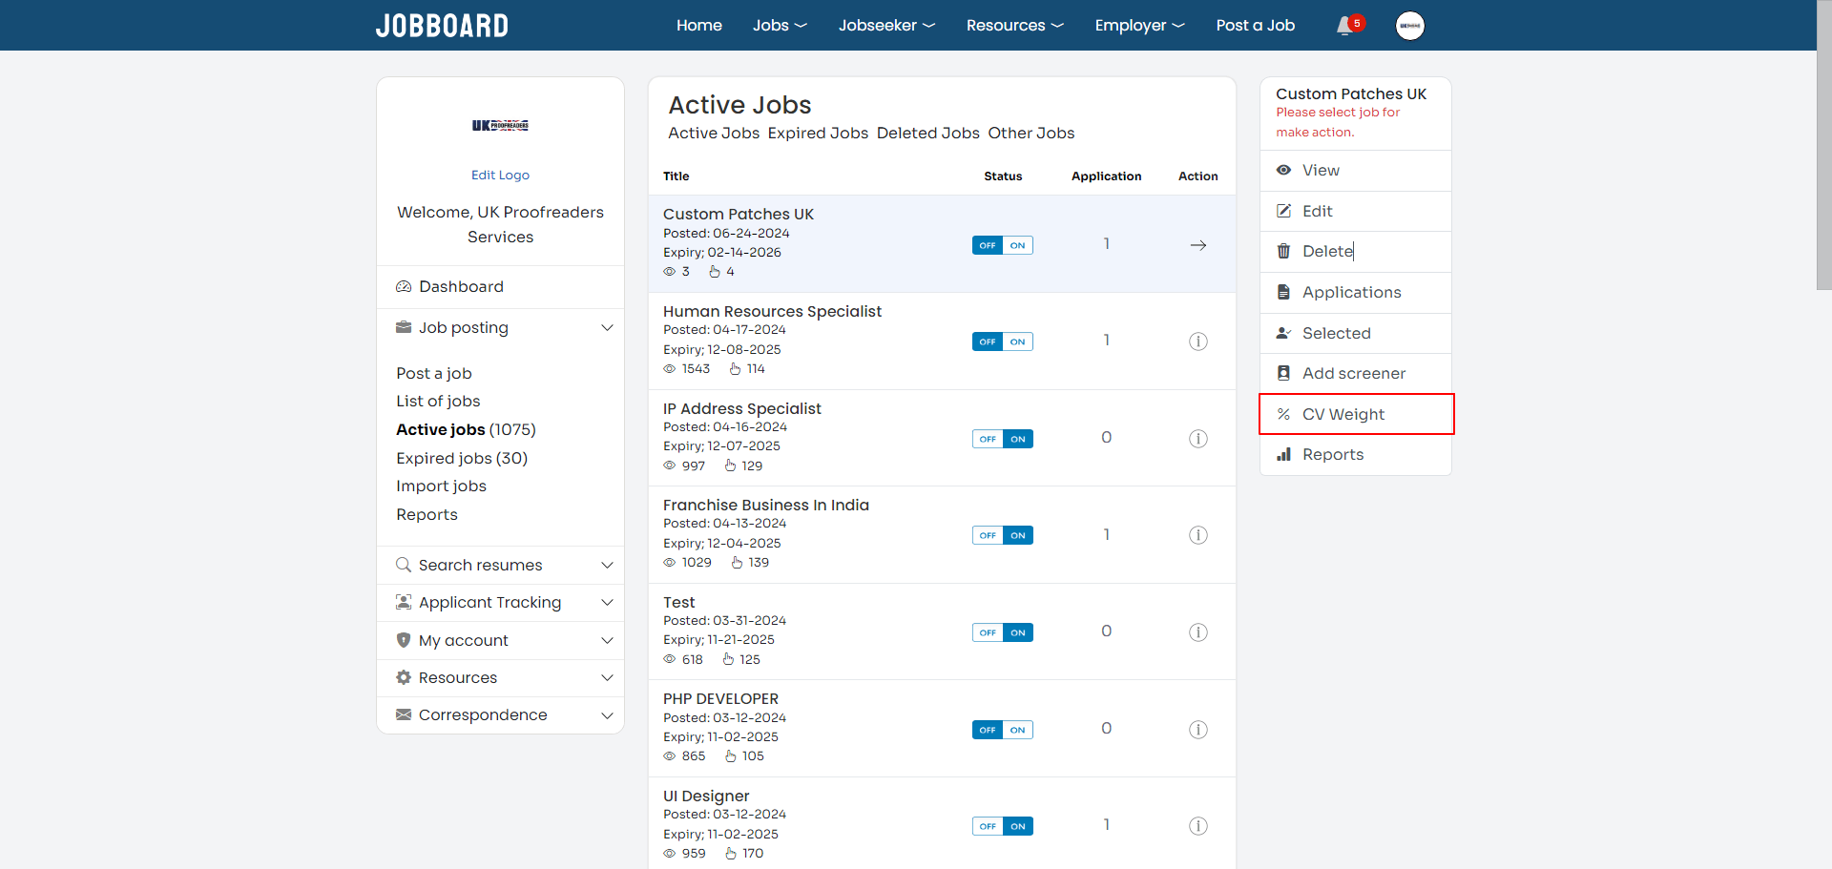Open the Employer dropdown in navbar
Screen dimensions: 1832x869
(1139, 26)
